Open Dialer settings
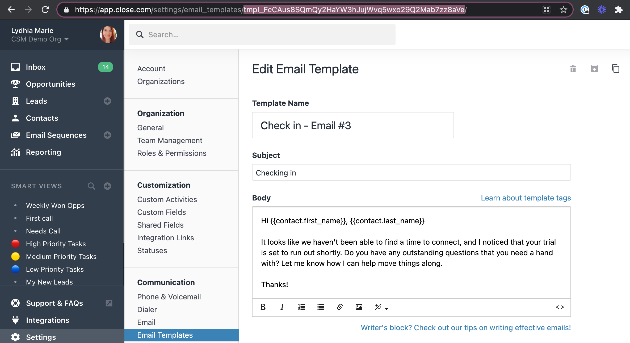630x343 pixels. pos(147,309)
